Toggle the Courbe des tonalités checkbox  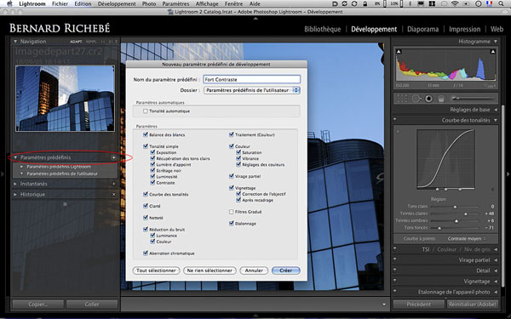(146, 194)
